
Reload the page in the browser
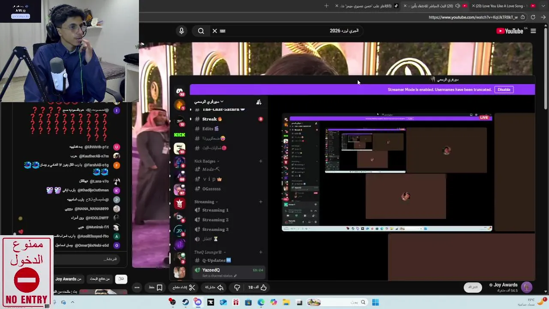point(533,17)
